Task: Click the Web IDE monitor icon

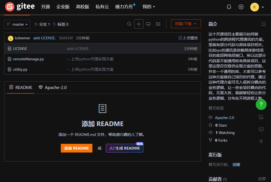Action: point(148,24)
